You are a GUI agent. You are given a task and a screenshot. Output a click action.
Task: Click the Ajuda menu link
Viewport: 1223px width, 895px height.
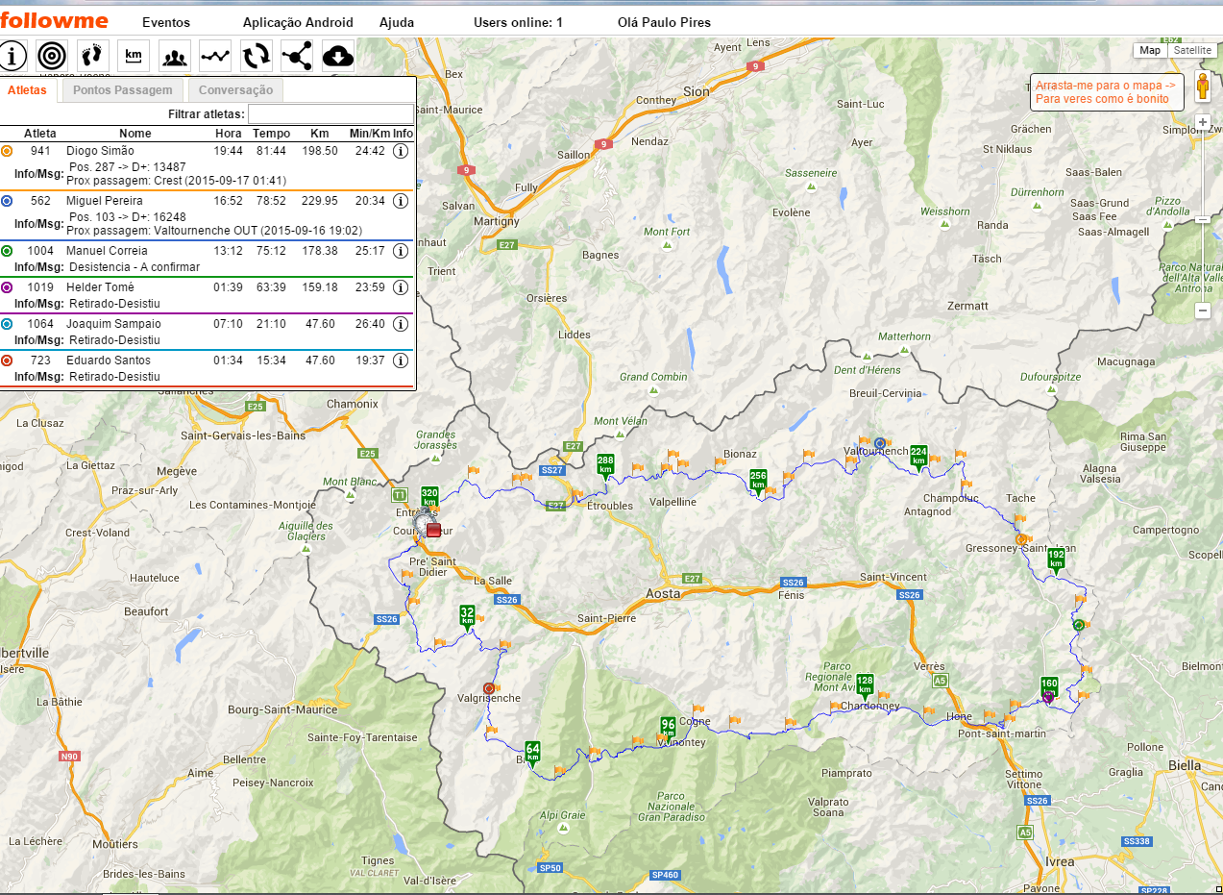pos(397,22)
